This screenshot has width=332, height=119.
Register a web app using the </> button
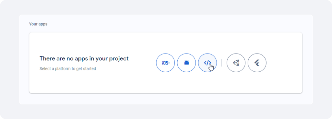coord(207,63)
